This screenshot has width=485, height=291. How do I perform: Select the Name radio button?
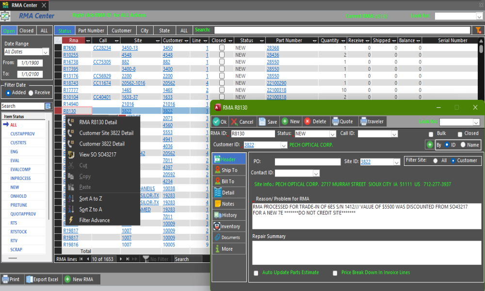click(463, 145)
